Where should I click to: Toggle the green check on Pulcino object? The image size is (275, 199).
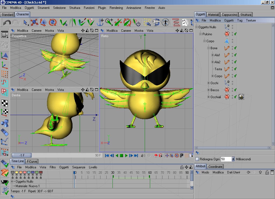235,34
